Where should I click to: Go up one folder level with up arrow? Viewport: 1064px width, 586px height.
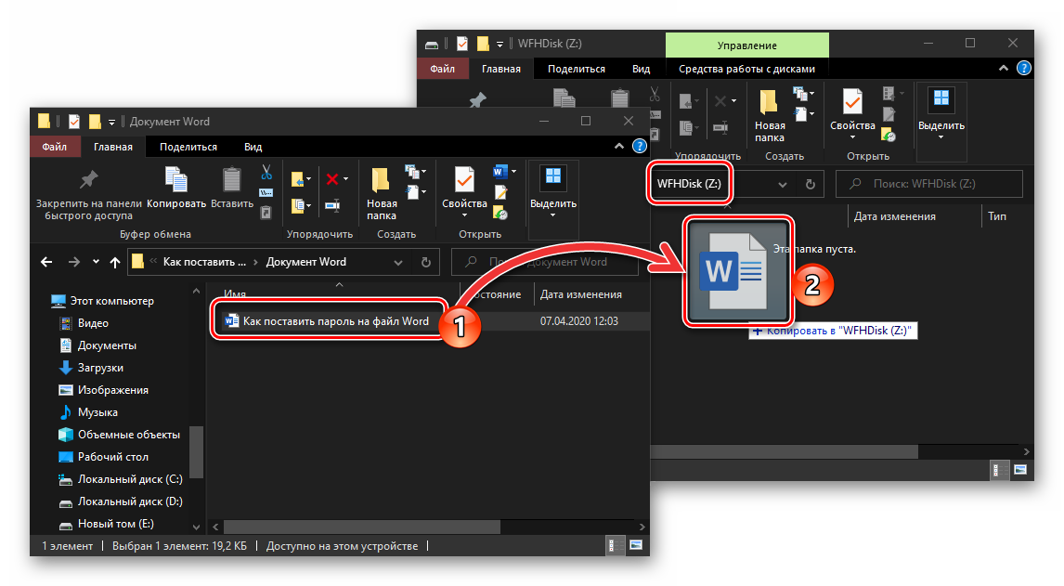tap(115, 262)
